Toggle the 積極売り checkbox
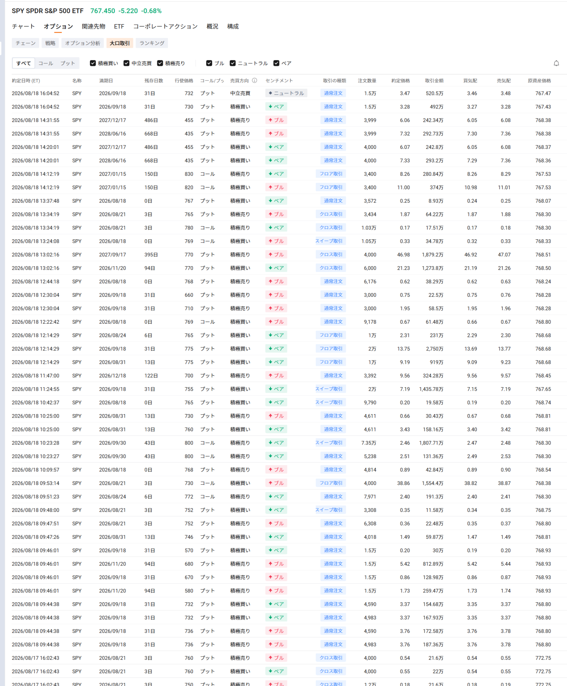 [x=160, y=63]
